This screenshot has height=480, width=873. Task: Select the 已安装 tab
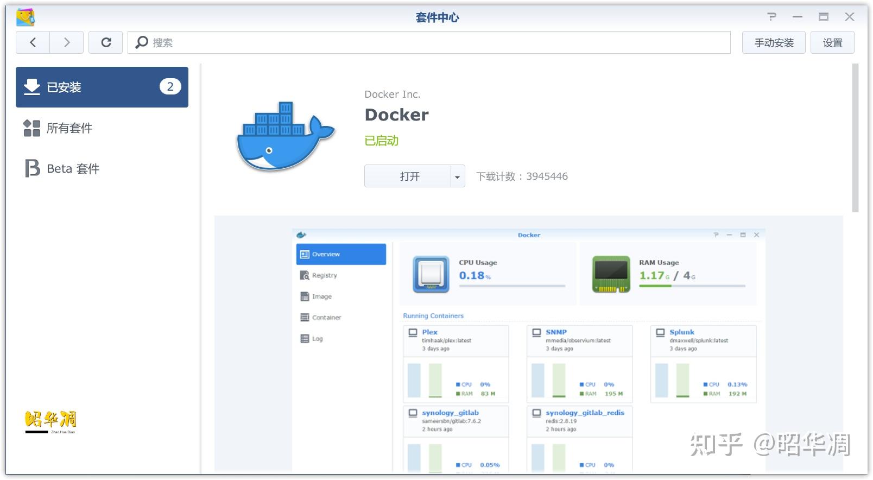point(102,87)
